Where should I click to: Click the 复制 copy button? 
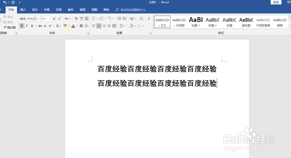[x=8, y=22]
